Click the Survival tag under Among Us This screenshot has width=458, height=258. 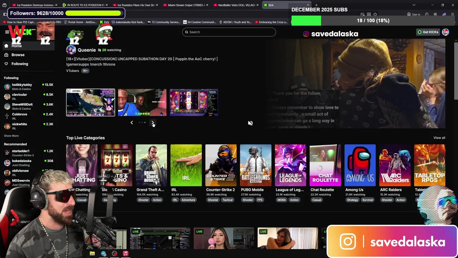[x=367, y=200]
